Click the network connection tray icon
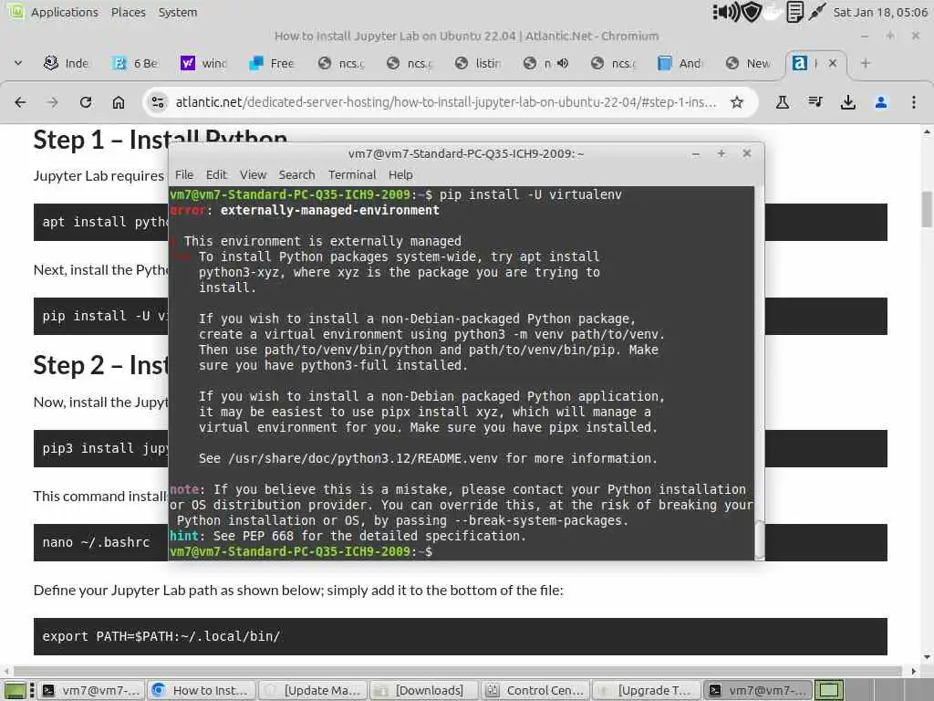Image resolution: width=934 pixels, height=701 pixels. 817,12
